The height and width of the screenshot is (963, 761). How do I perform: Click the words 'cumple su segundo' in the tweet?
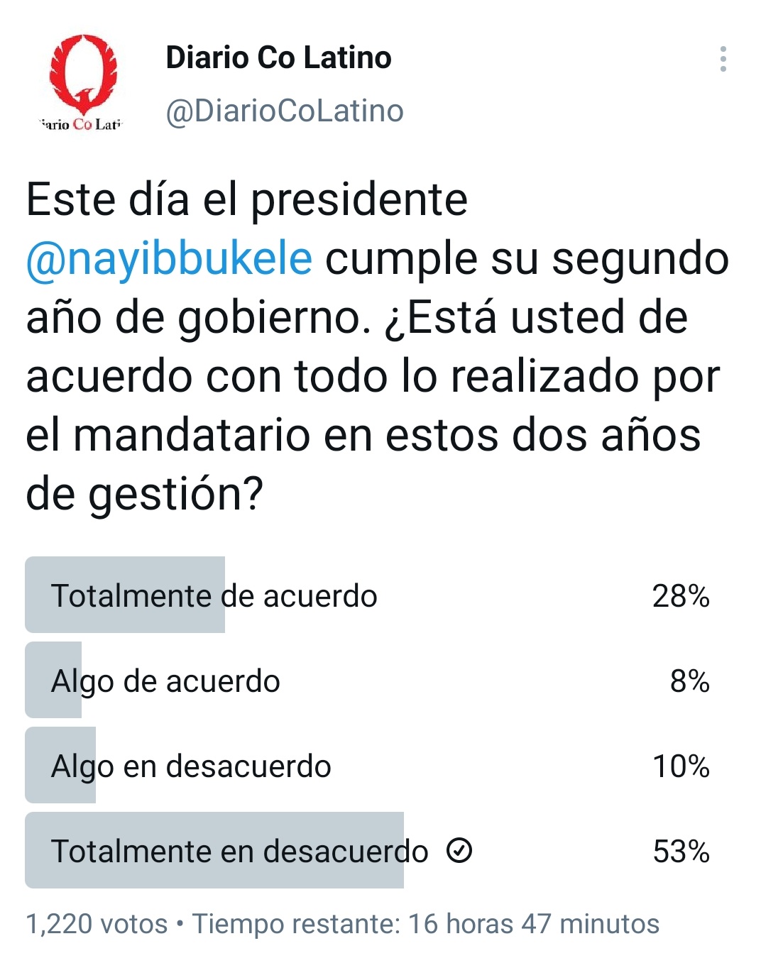527,258
